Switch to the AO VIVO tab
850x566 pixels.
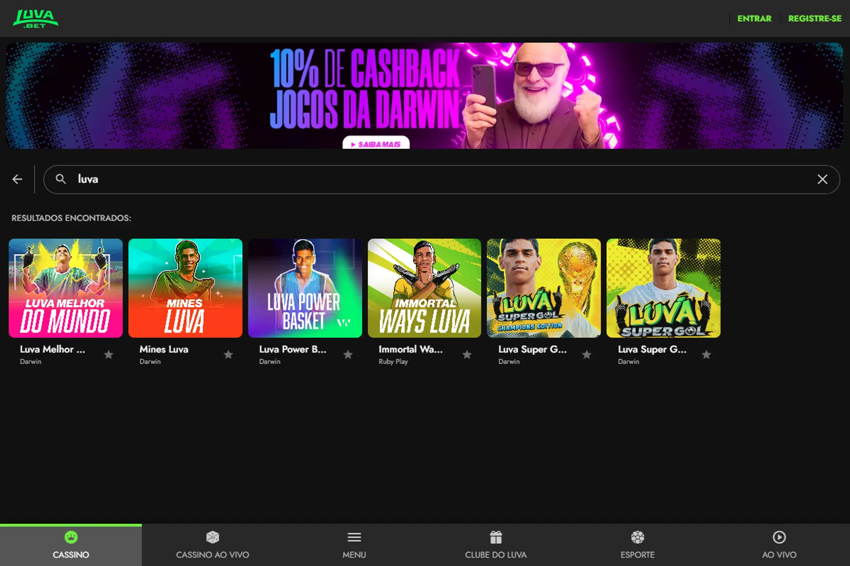click(x=779, y=545)
